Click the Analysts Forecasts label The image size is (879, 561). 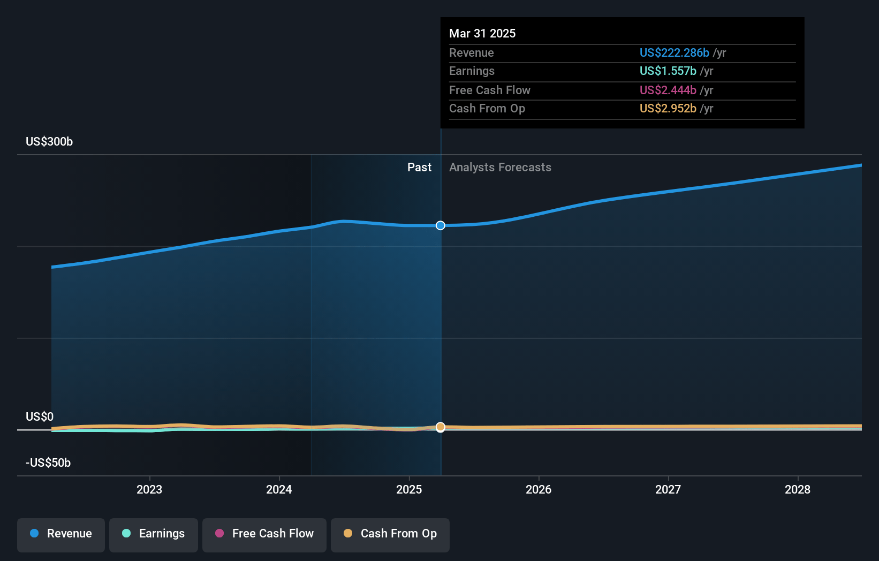tap(500, 167)
